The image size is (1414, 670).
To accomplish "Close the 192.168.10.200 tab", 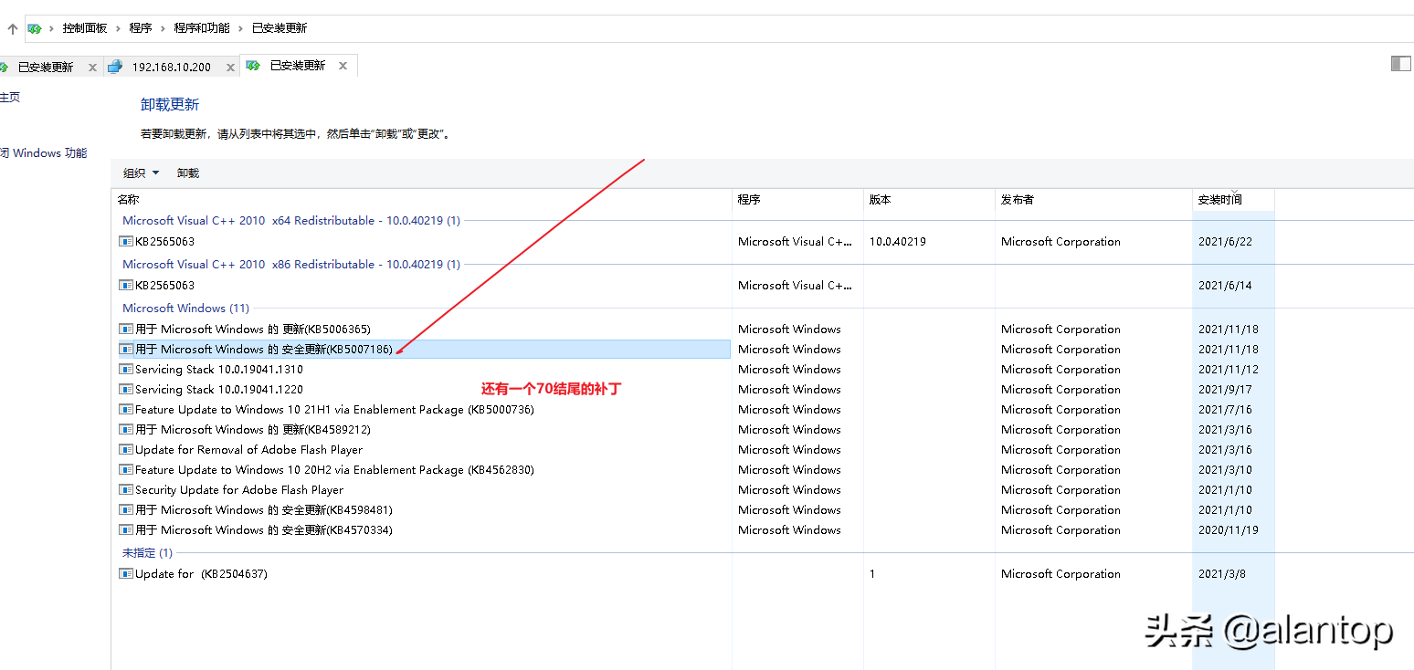I will 230,68.
